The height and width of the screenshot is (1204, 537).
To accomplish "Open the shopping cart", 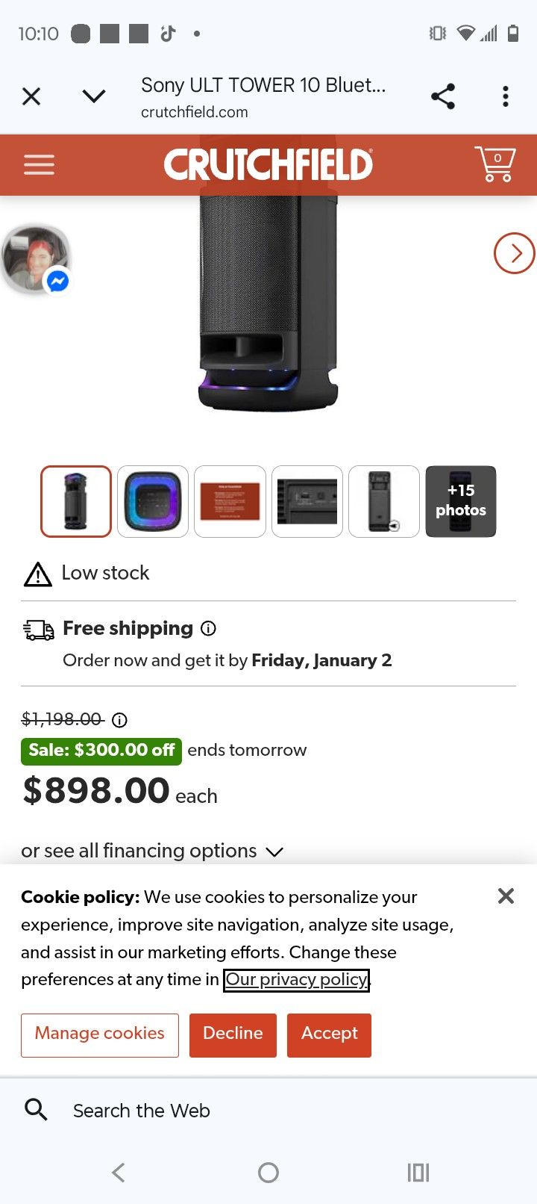I will tap(494, 164).
